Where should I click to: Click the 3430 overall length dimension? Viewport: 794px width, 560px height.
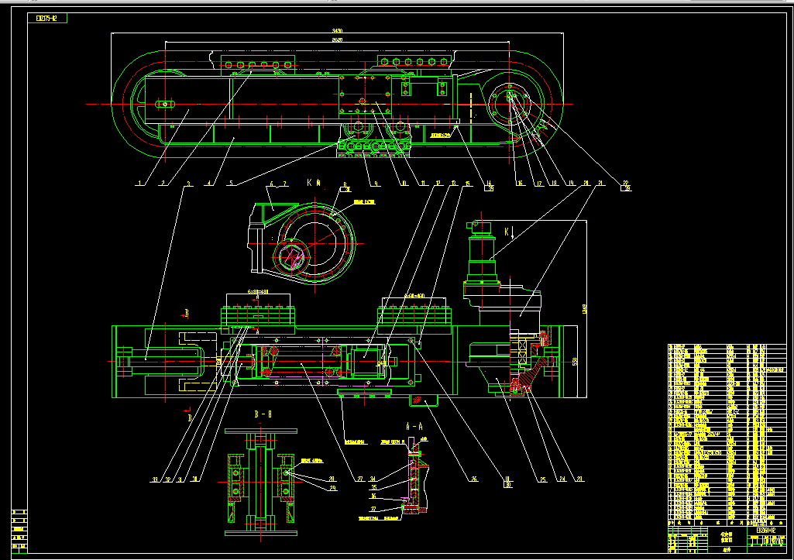tap(337, 31)
